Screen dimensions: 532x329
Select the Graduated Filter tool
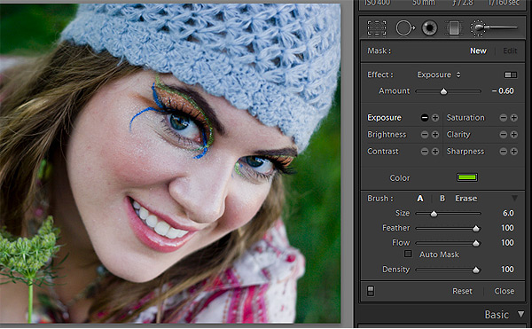pos(454,27)
